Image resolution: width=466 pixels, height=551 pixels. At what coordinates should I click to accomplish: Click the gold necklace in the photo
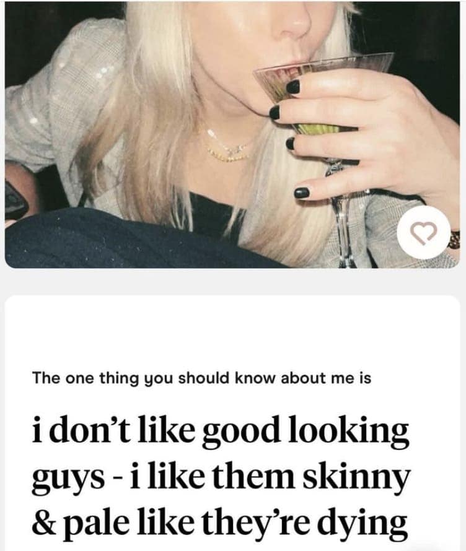coord(229,147)
